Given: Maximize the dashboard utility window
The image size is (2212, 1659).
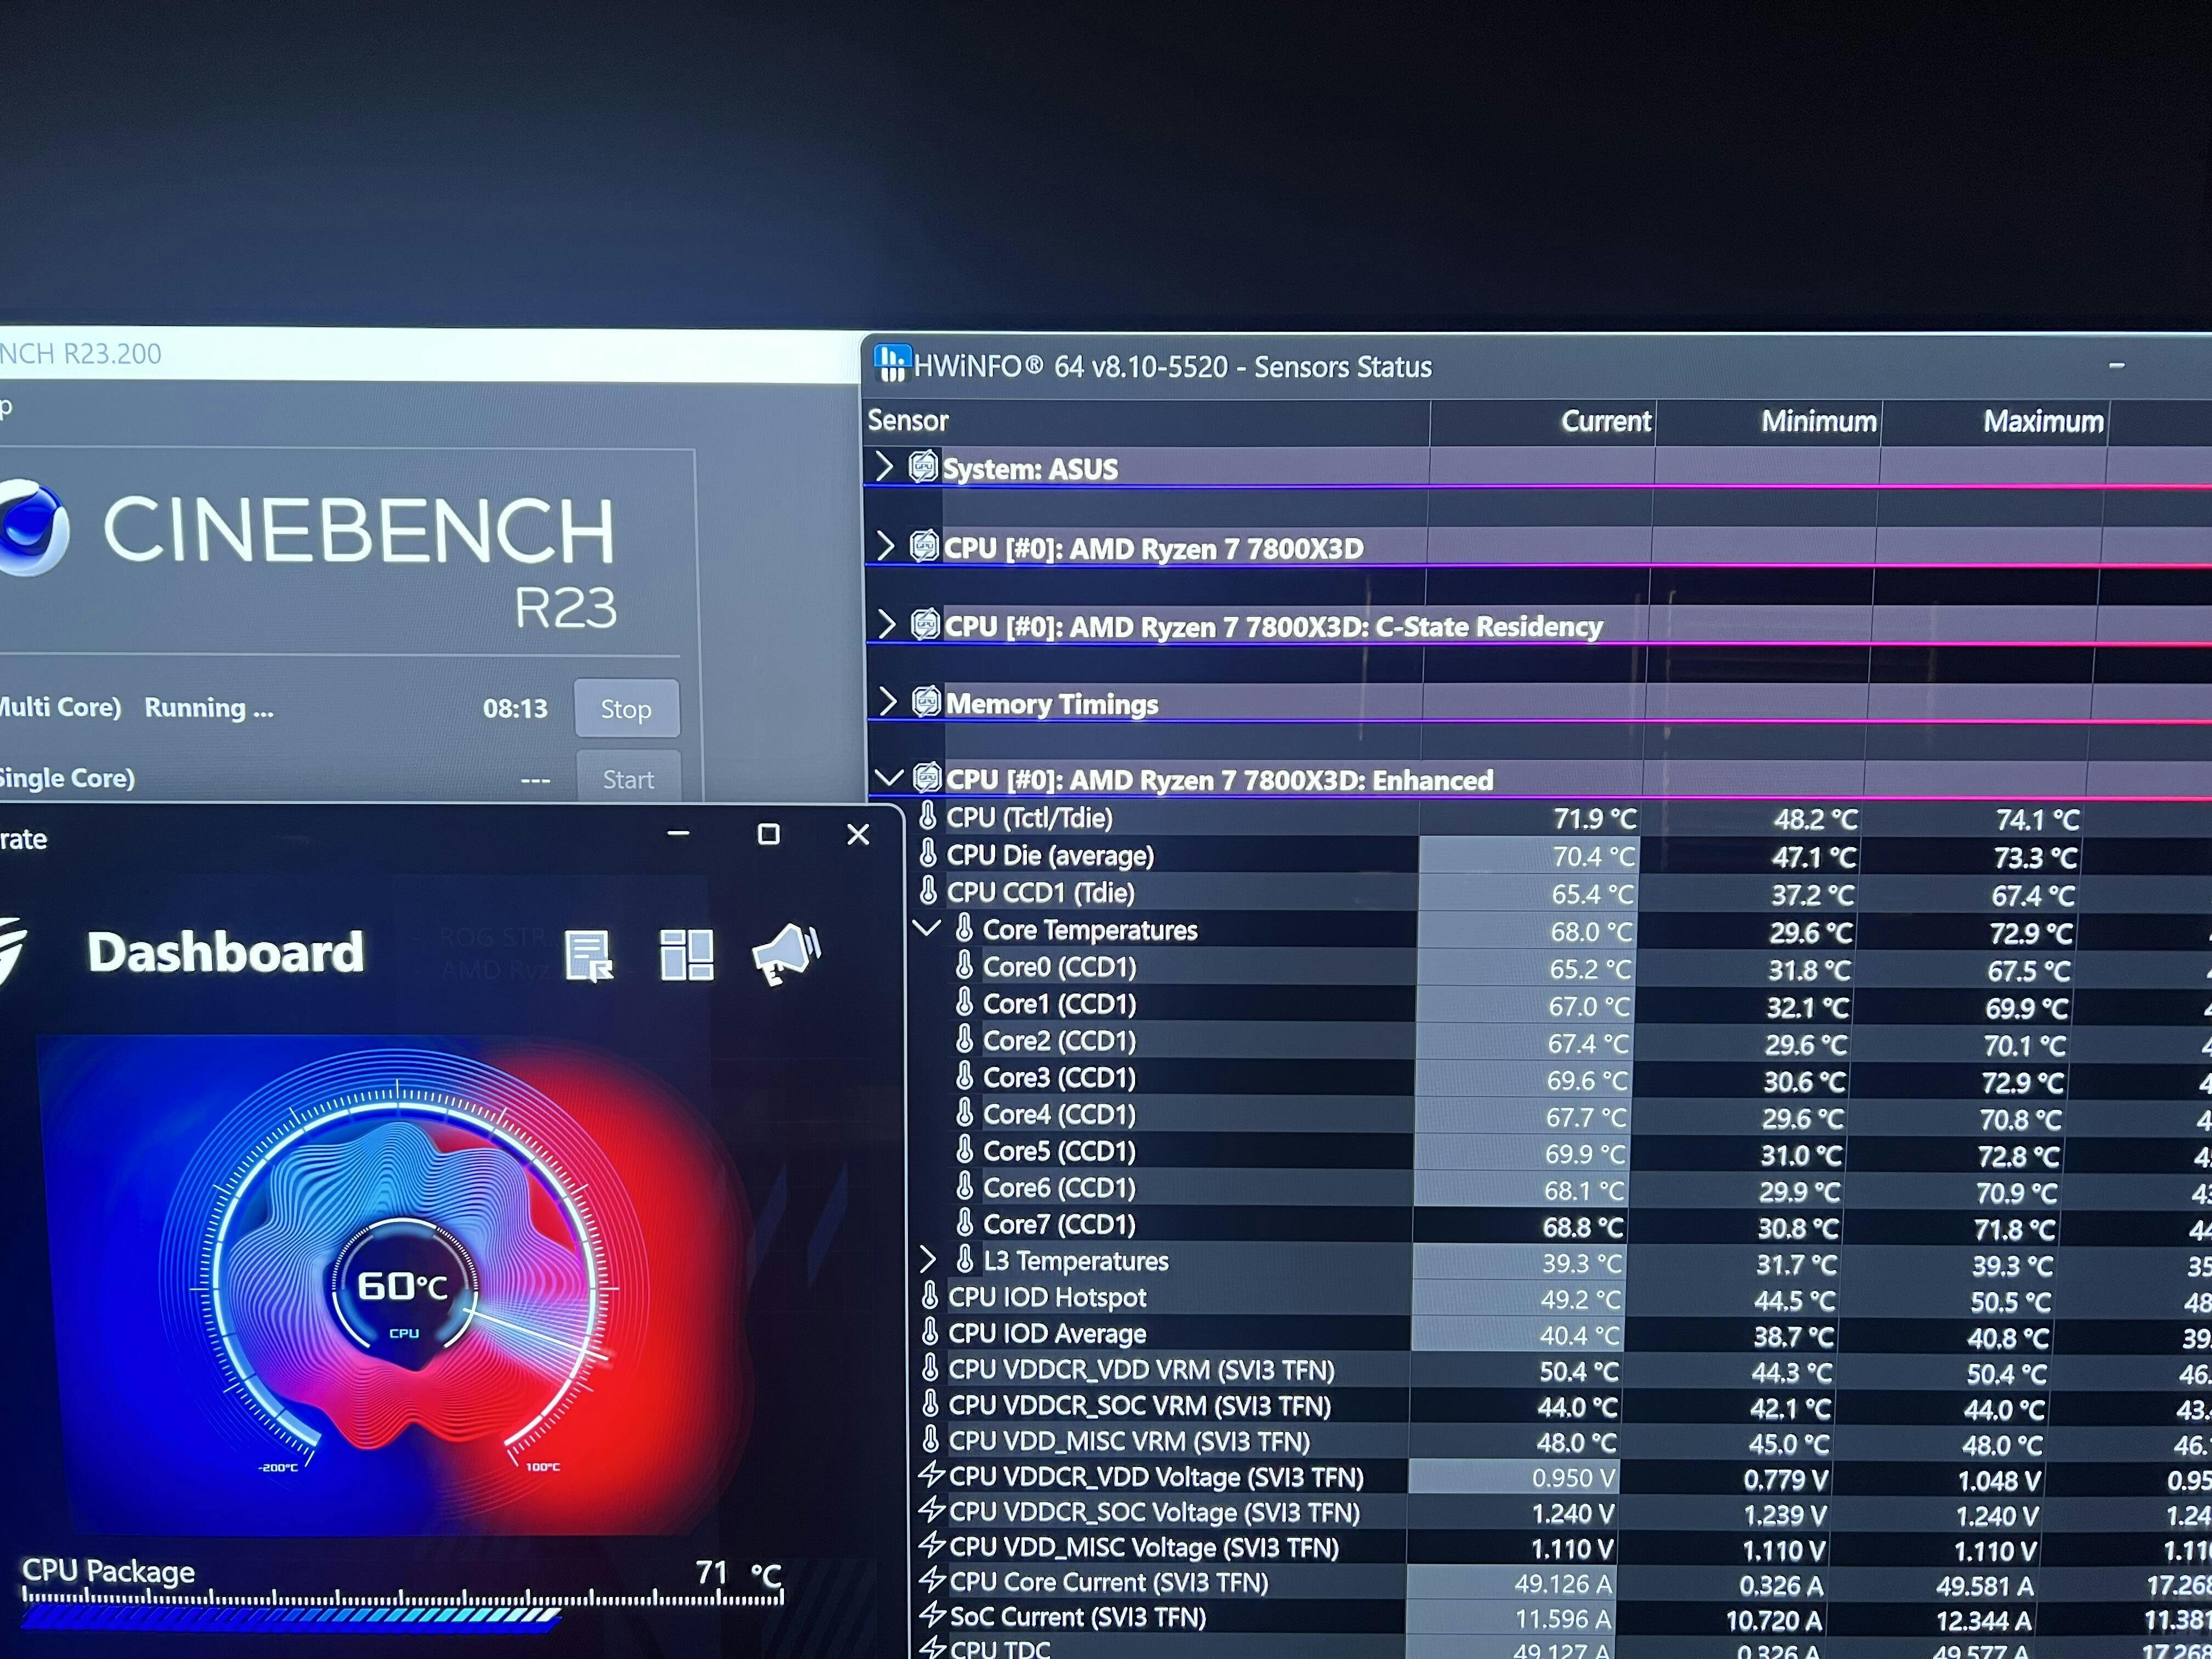Looking at the screenshot, I should [768, 834].
